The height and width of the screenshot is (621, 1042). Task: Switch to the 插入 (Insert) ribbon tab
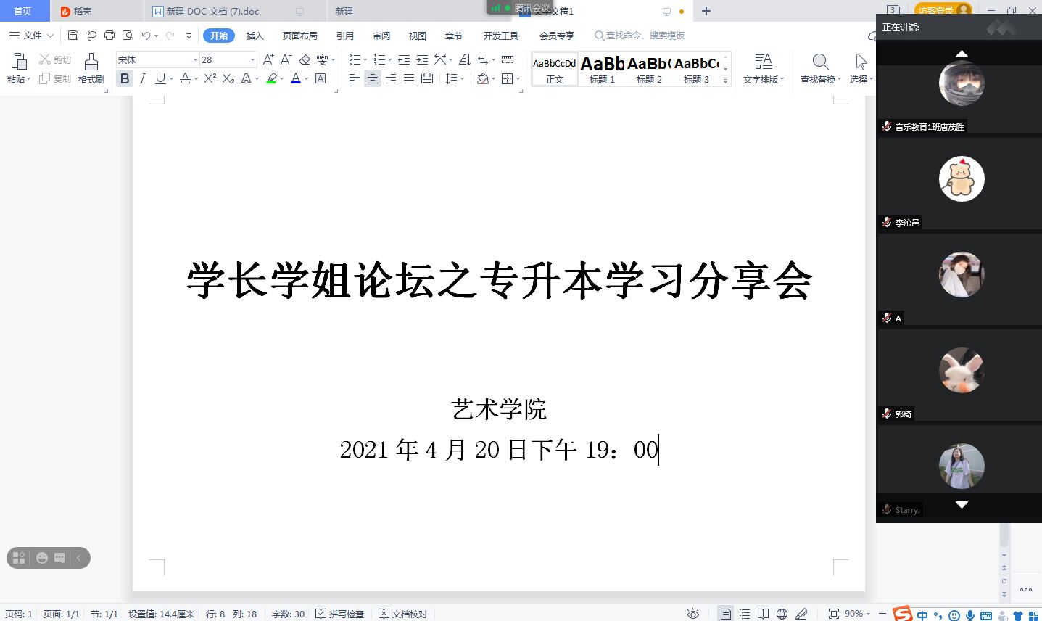(255, 36)
